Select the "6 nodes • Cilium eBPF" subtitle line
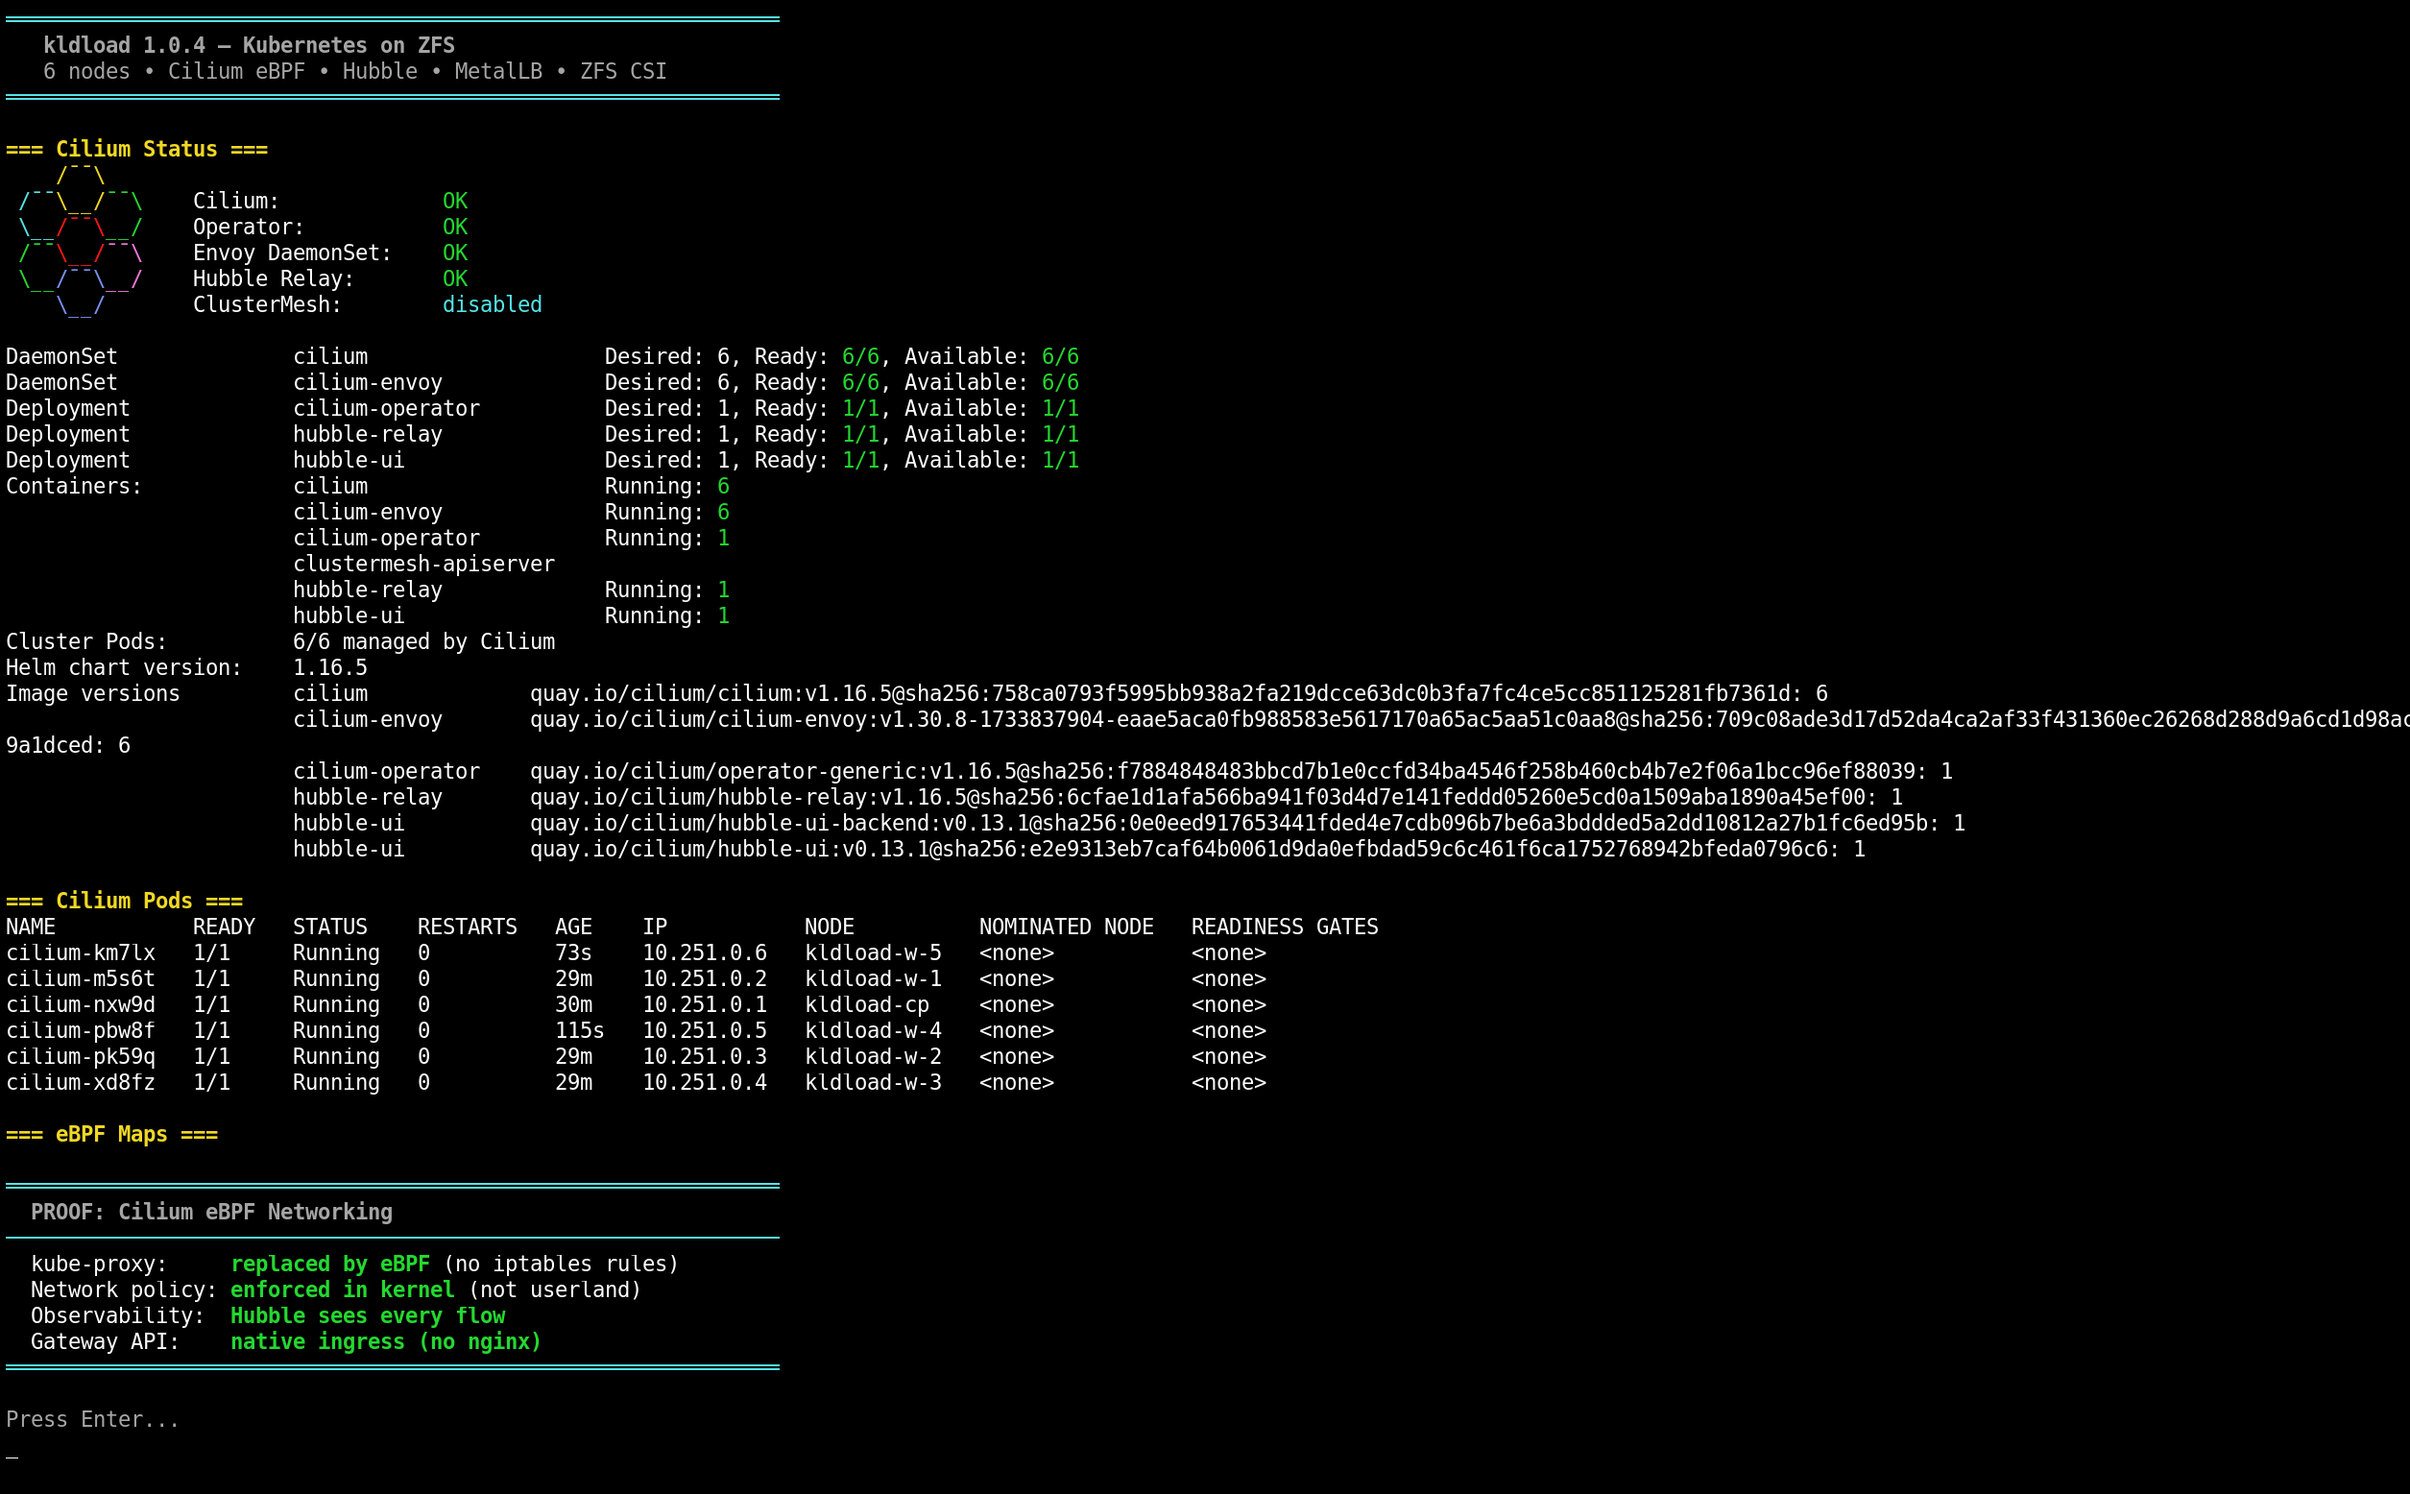The image size is (2410, 1494). click(354, 71)
